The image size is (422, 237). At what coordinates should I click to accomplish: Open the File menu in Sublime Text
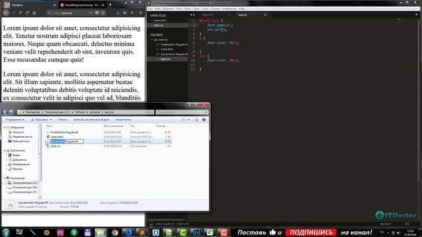pyautogui.click(x=150, y=9)
